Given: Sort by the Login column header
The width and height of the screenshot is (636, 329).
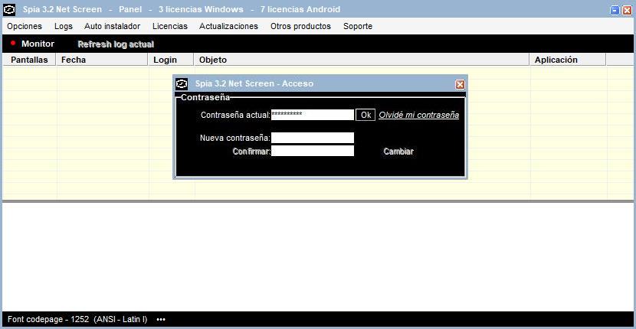Looking at the screenshot, I should 171,60.
